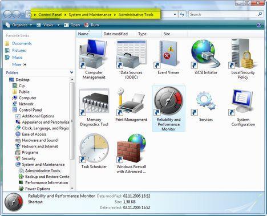The height and width of the screenshot is (216, 267).
Task: Click the folder tree scroll down arrow
Action: click(72, 189)
